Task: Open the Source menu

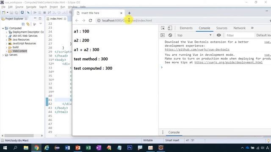Action: pos(19,7)
